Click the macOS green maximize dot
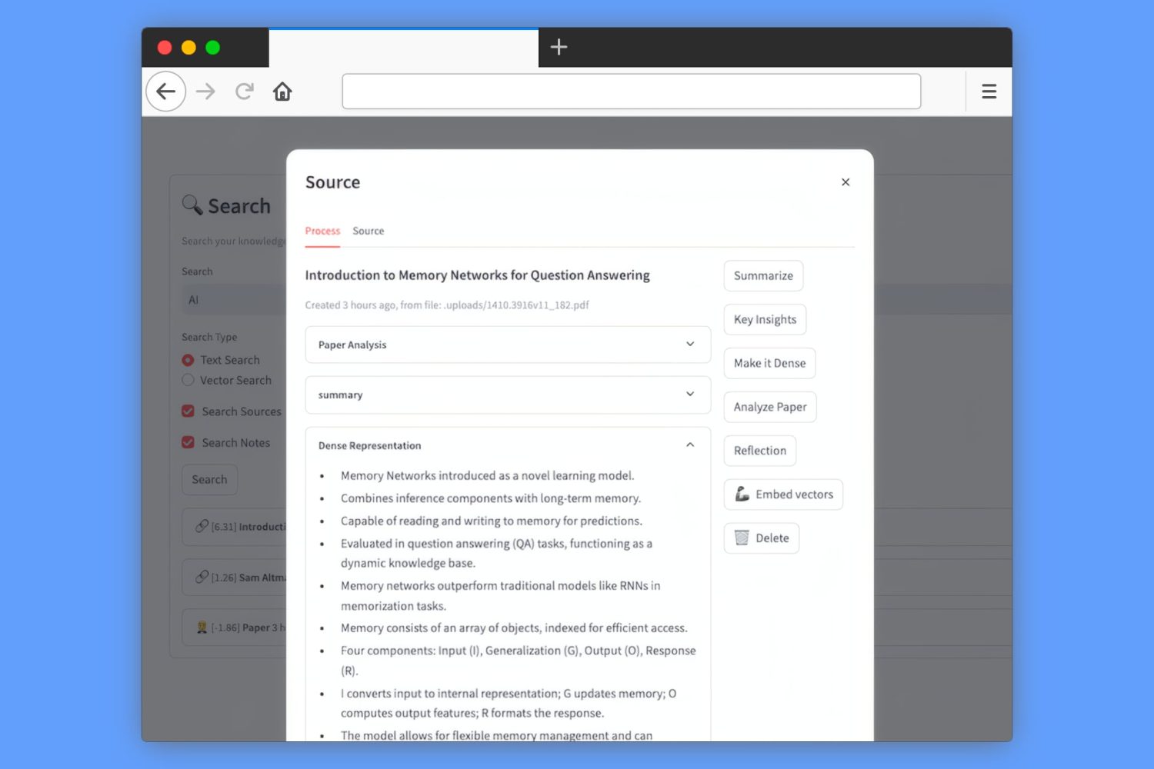The height and width of the screenshot is (769, 1154). (x=213, y=48)
